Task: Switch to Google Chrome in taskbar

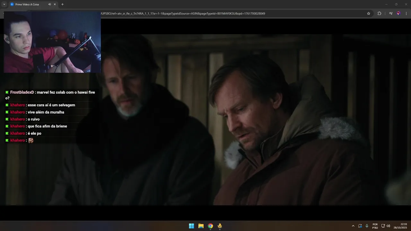Action: pos(210,226)
